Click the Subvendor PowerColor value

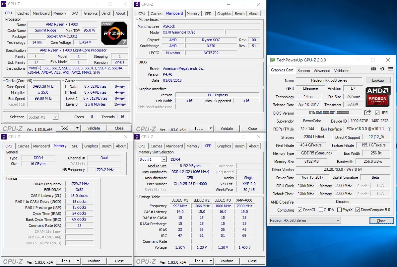[312, 121]
